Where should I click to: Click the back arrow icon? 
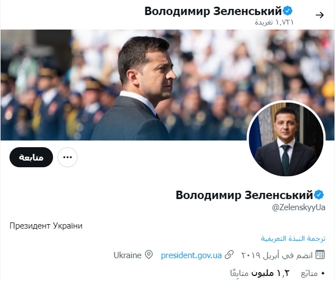tap(320, 14)
